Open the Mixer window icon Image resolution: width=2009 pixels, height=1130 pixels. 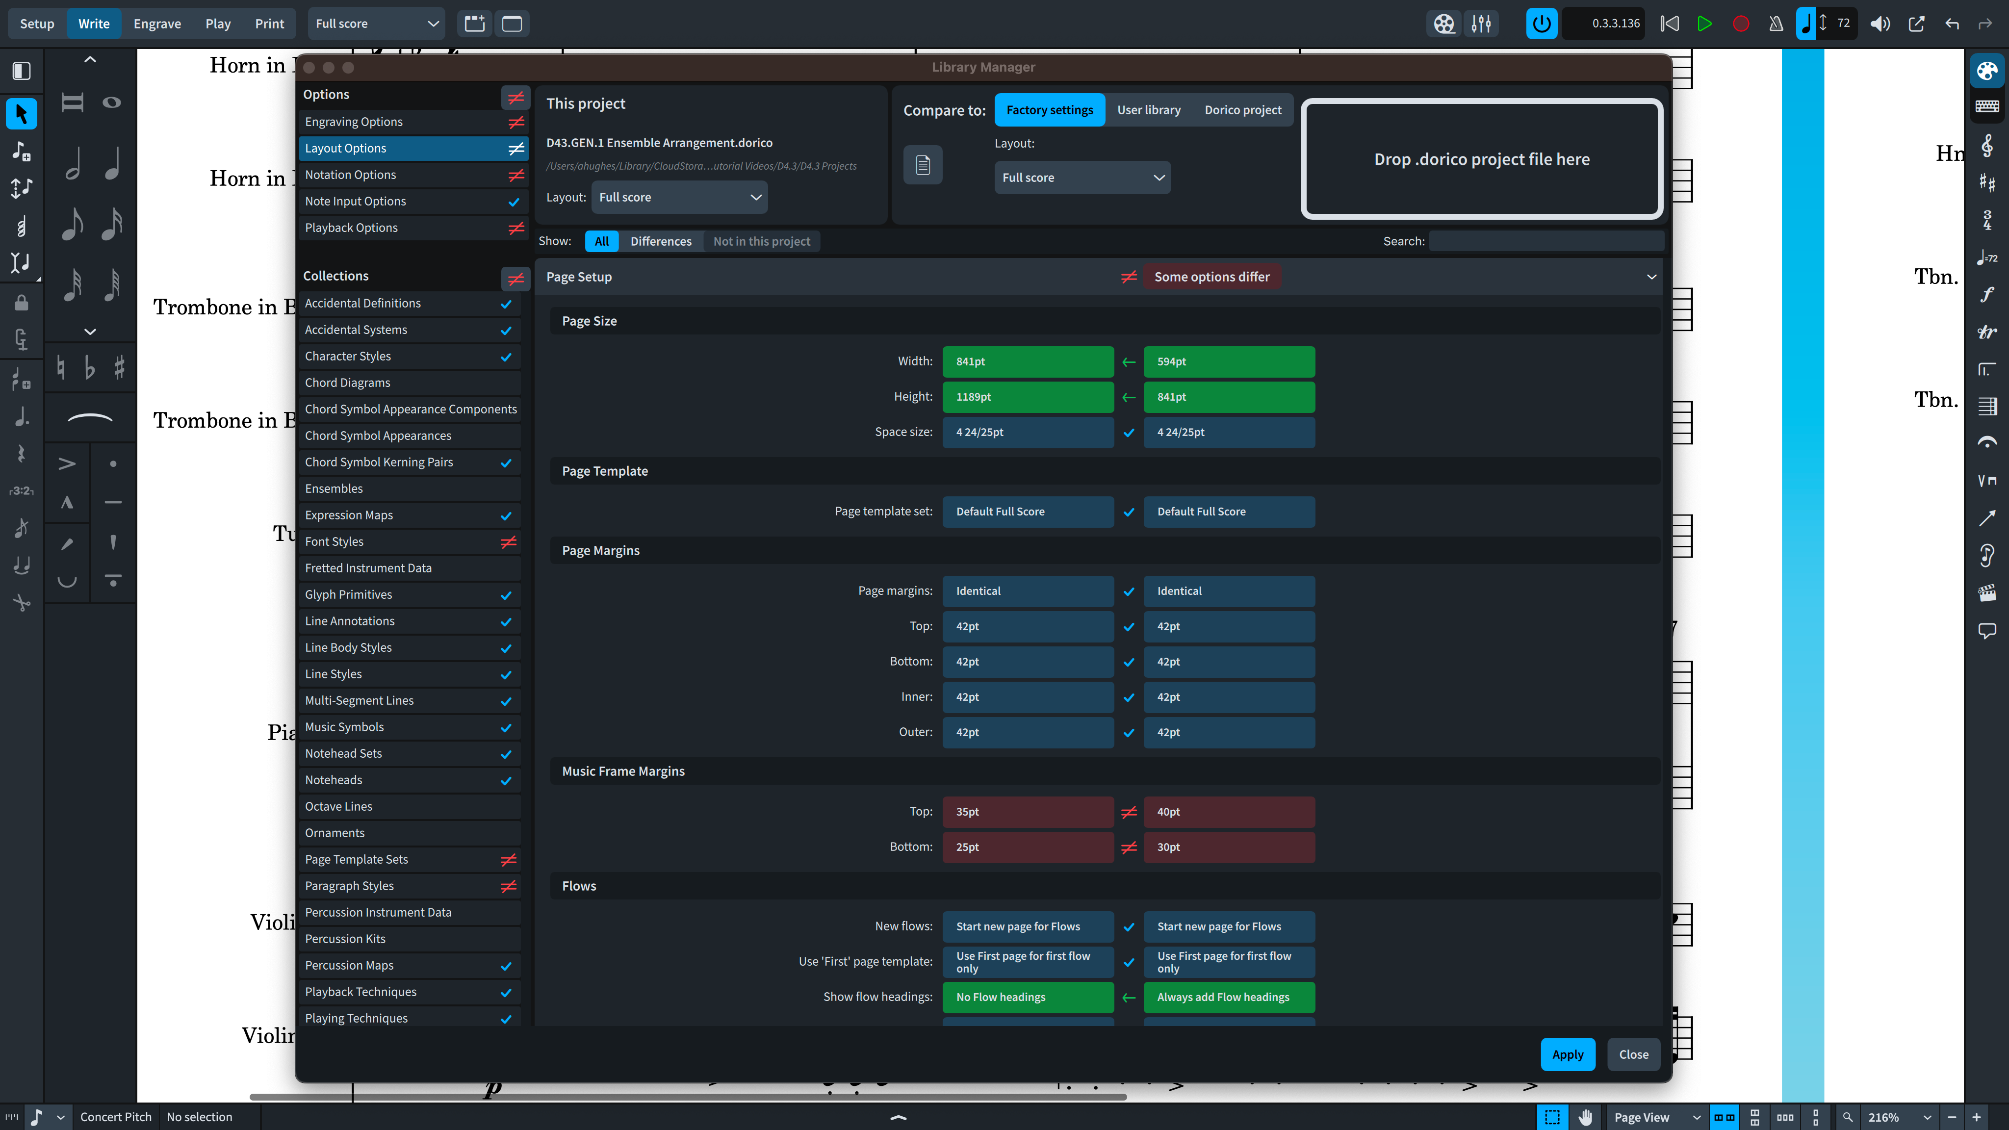(x=1481, y=24)
